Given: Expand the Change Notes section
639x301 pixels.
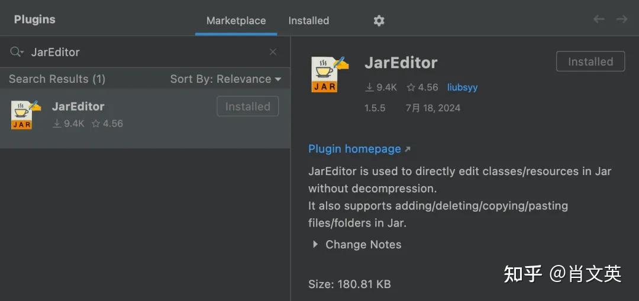Looking at the screenshot, I should pos(315,244).
